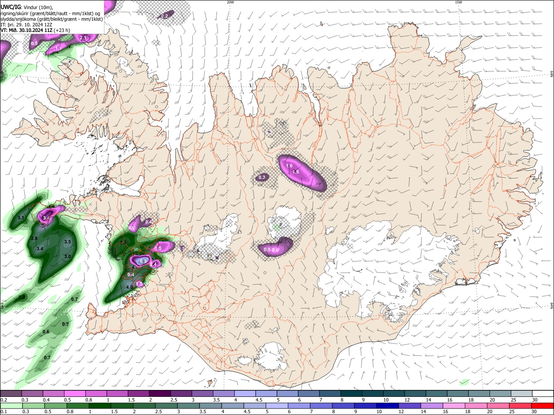Click the 0.3 snowfall value in central Iceland
Screen dimensions: 554x415
(262, 177)
